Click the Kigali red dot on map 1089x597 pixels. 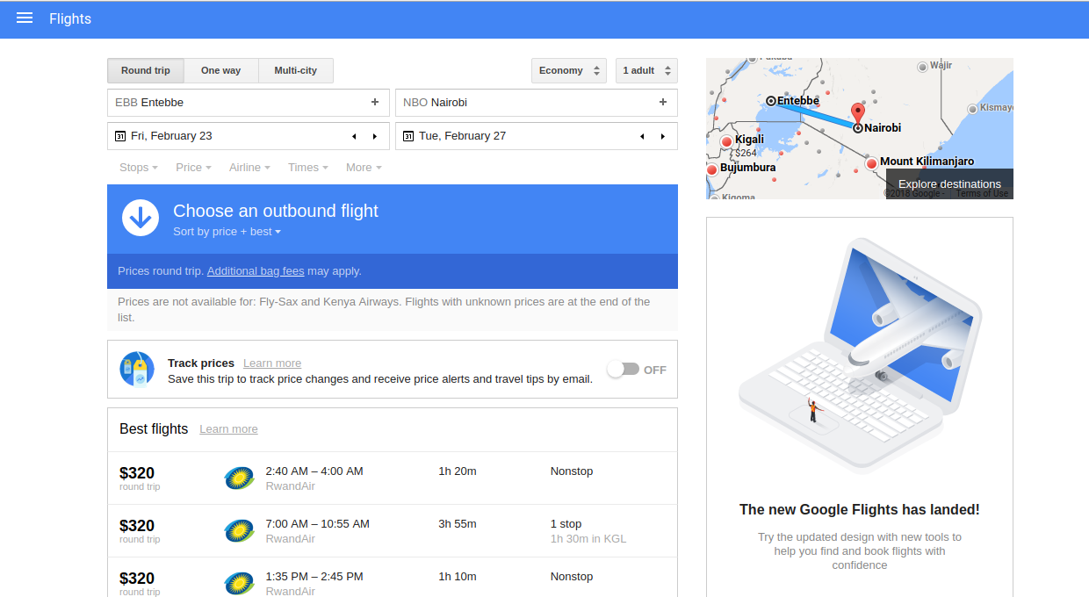click(x=726, y=142)
